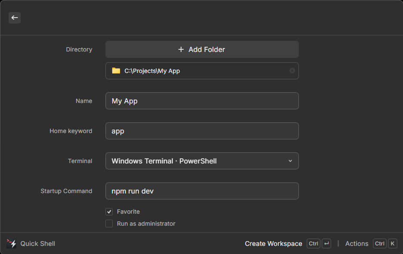403x254 pixels.
Task: Click the Enter keycap beside Create Workspace
Action: coord(326,244)
